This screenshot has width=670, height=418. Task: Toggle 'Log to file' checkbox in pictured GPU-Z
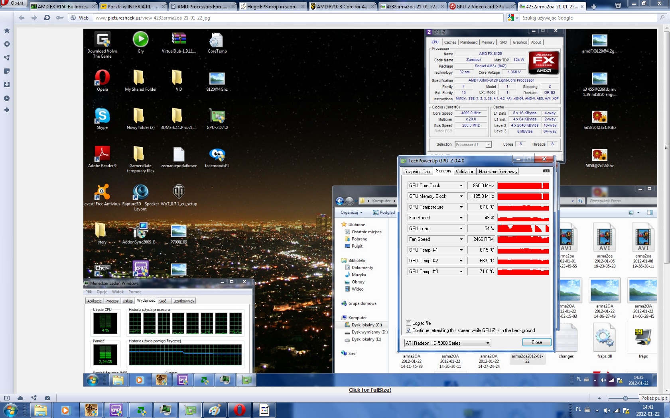point(408,323)
